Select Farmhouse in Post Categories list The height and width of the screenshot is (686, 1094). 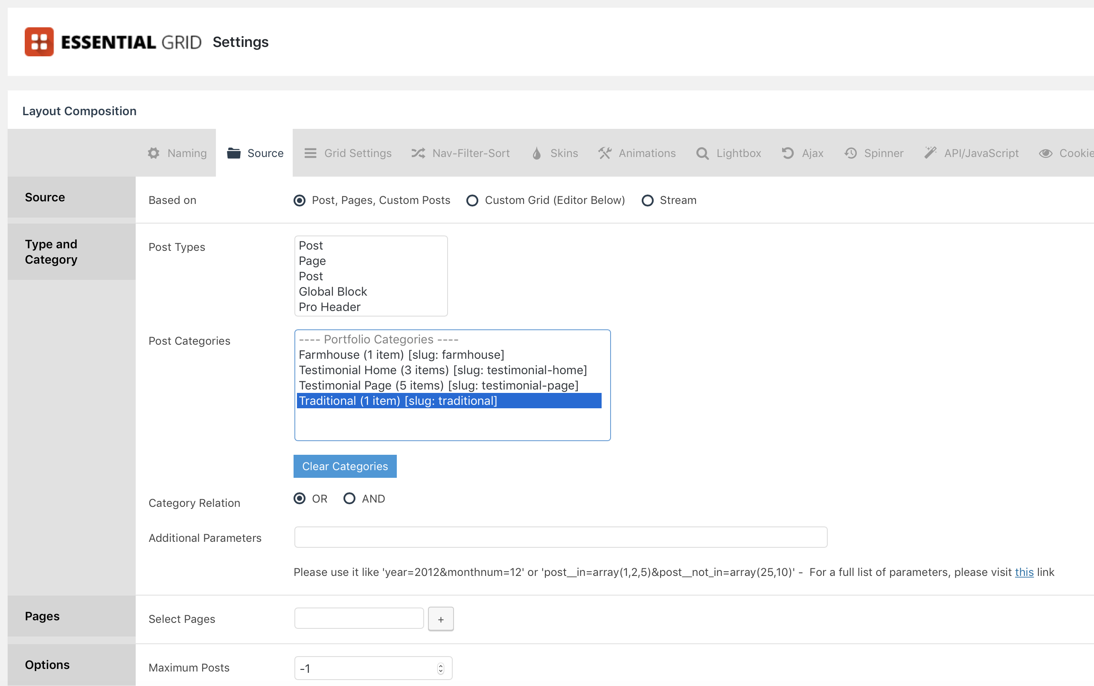401,355
